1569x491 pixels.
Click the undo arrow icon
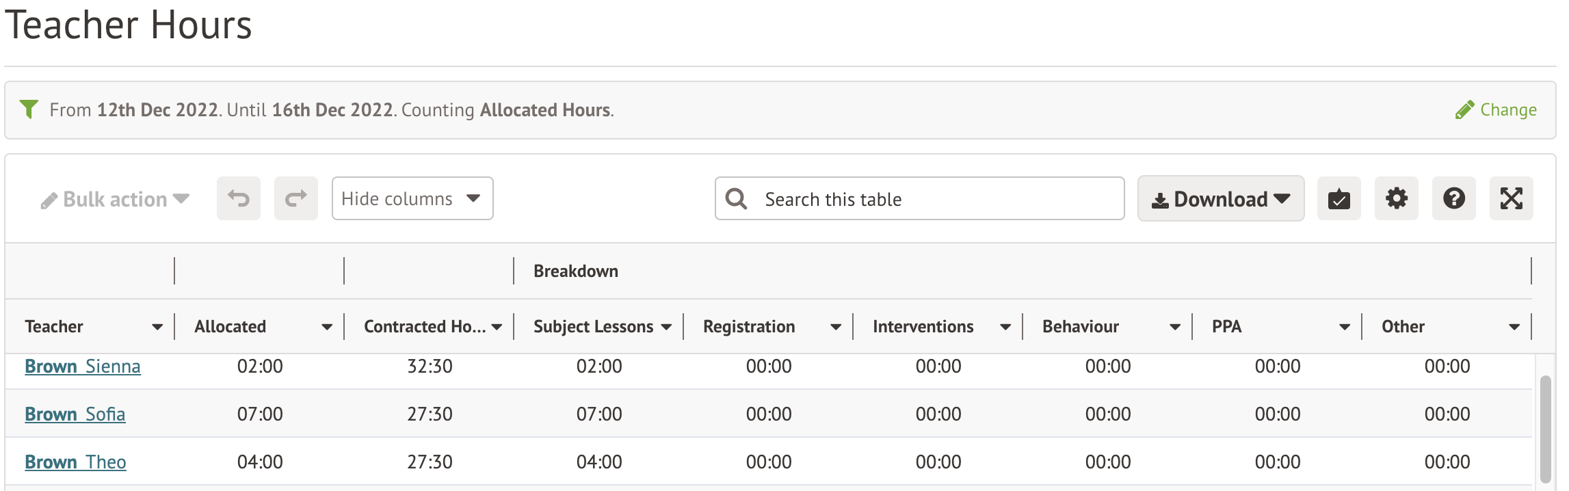tap(238, 198)
